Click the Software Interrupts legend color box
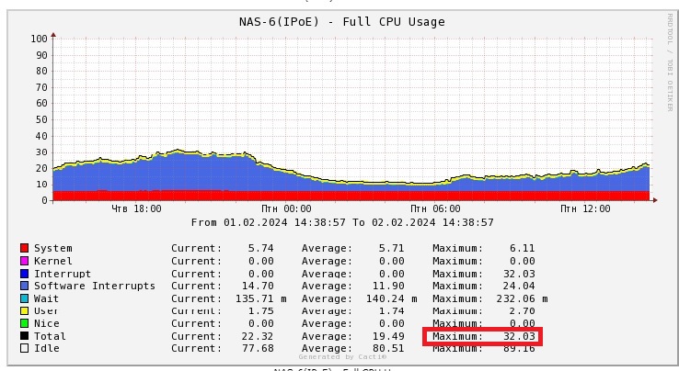The image size is (679, 371). pyautogui.click(x=25, y=286)
